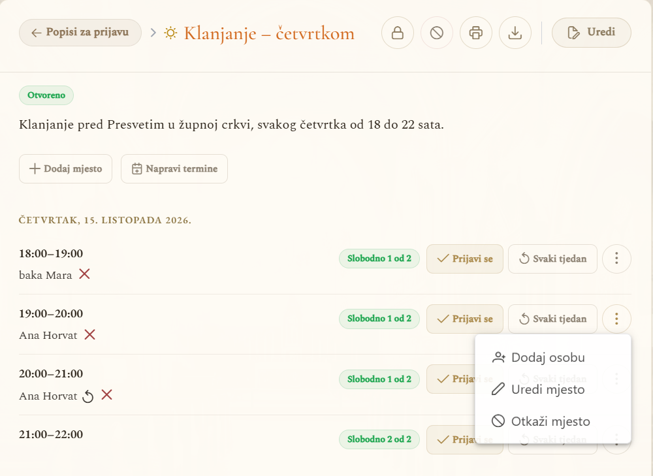The height and width of the screenshot is (476, 653).
Task: Open the Uredi edit button
Action: [x=592, y=33]
